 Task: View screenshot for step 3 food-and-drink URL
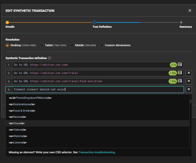click(x=180, y=81)
